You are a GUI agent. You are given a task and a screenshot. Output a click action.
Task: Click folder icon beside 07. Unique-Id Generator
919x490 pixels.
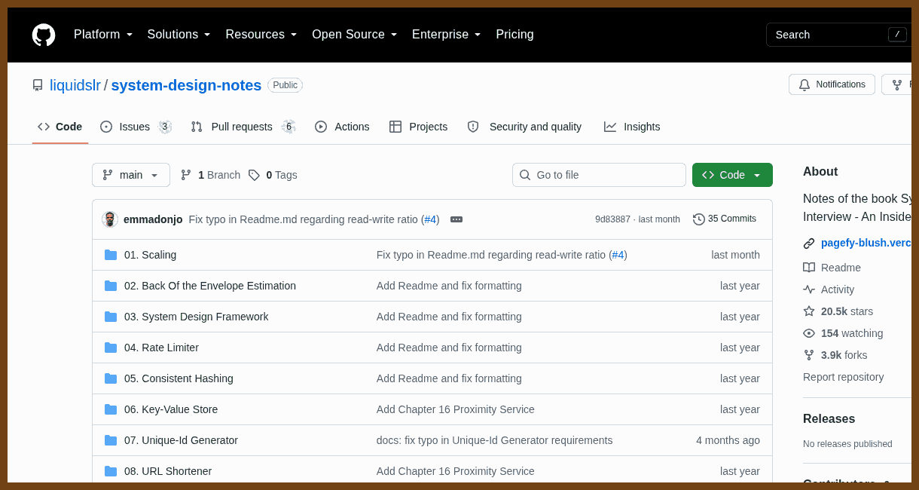111,440
